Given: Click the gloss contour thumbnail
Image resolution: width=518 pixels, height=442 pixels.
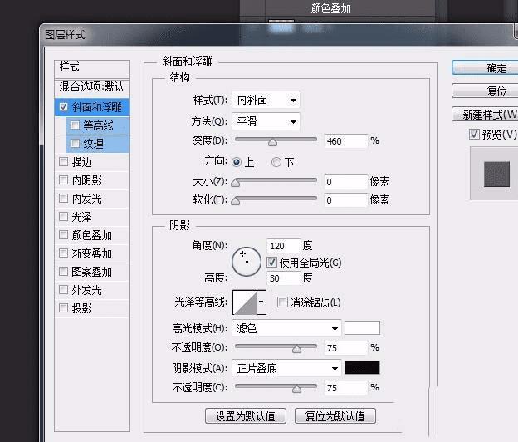Looking at the screenshot, I should (245, 302).
